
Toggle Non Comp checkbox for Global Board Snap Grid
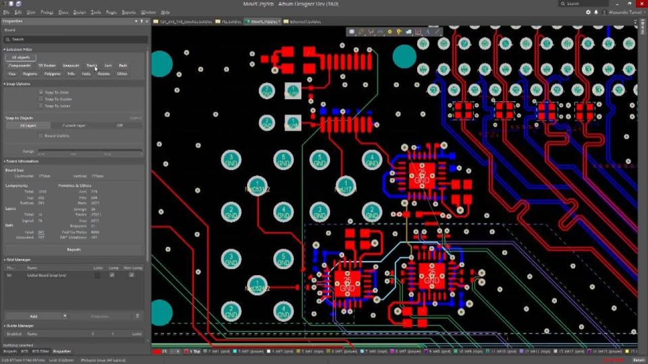pyautogui.click(x=132, y=275)
